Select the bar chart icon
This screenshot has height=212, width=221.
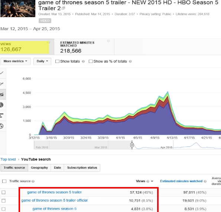coord(2,116)
